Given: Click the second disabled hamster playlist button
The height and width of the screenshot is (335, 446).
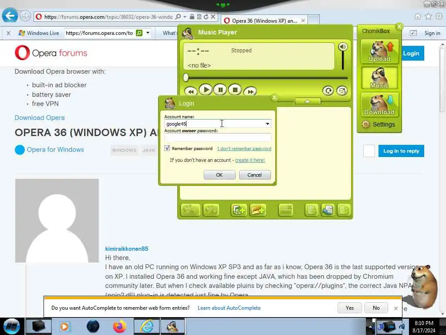Looking at the screenshot, I should 211,210.
